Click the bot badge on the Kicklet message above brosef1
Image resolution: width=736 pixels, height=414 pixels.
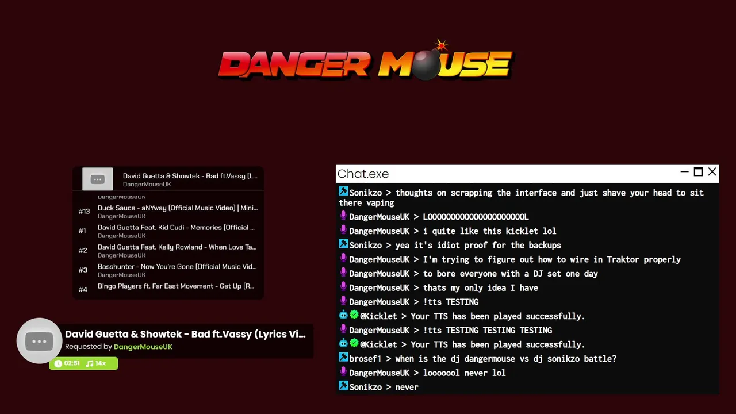point(343,344)
